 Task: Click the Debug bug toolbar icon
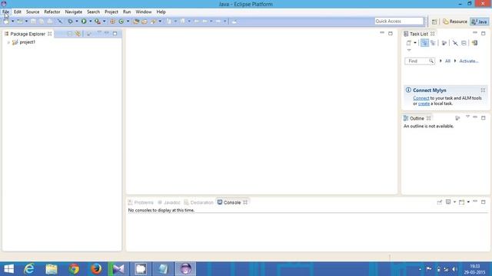70,21
